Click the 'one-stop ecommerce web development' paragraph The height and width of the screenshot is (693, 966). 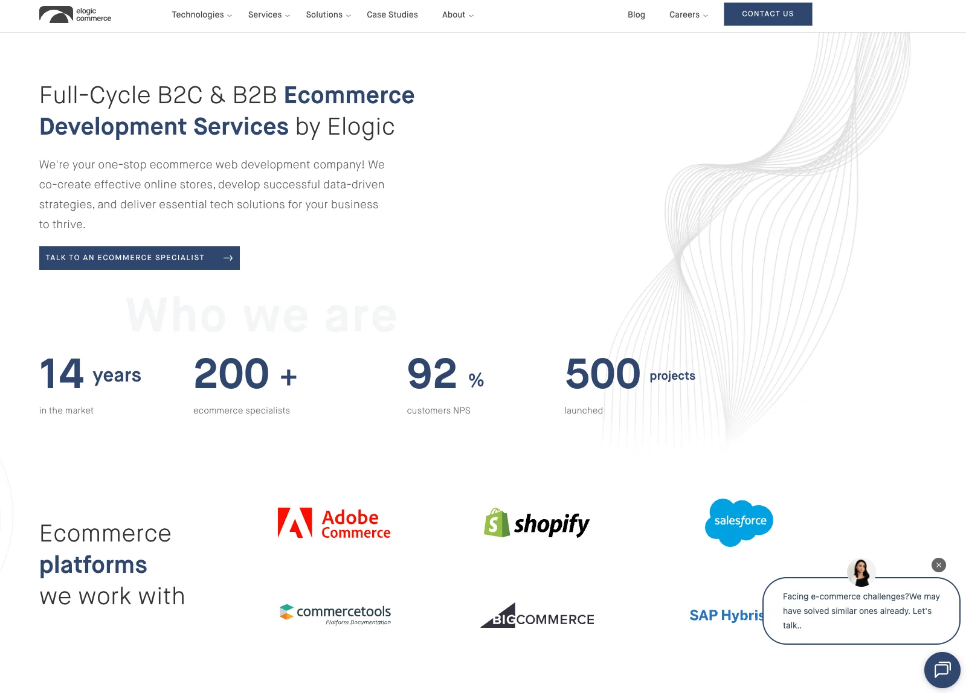point(212,194)
